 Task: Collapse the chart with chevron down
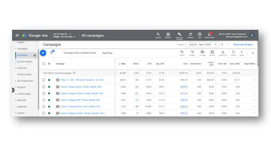click(253, 53)
